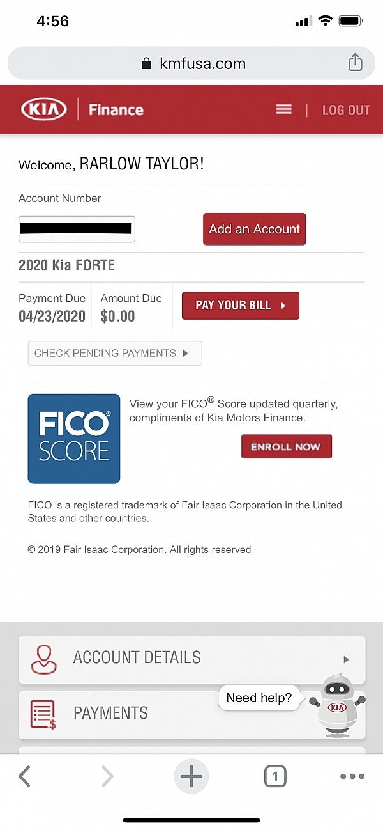Open the tab overview showing 1 tab
The height and width of the screenshot is (830, 383).
tap(275, 776)
